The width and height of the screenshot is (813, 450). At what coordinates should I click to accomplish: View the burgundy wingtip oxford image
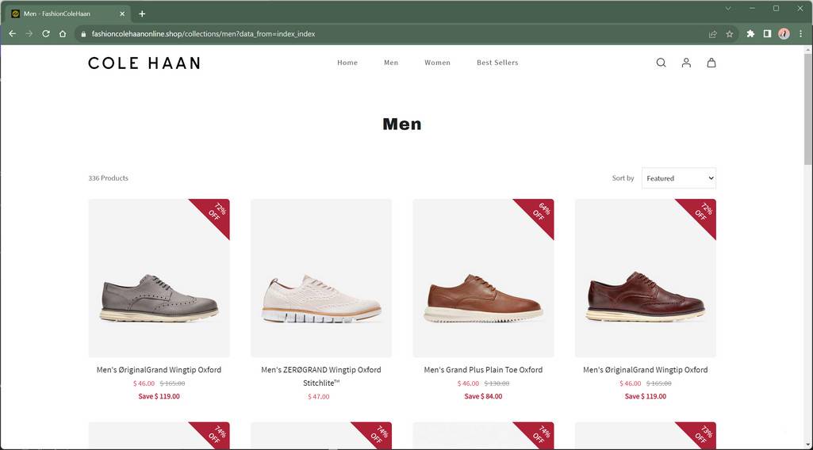click(x=645, y=278)
